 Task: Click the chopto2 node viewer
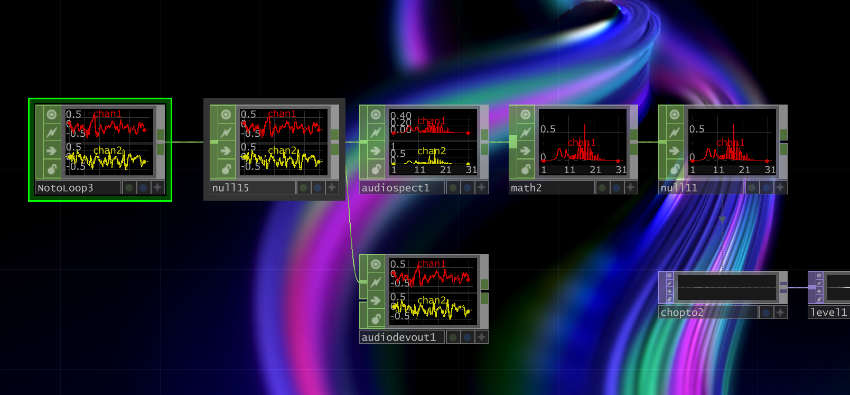click(727, 287)
